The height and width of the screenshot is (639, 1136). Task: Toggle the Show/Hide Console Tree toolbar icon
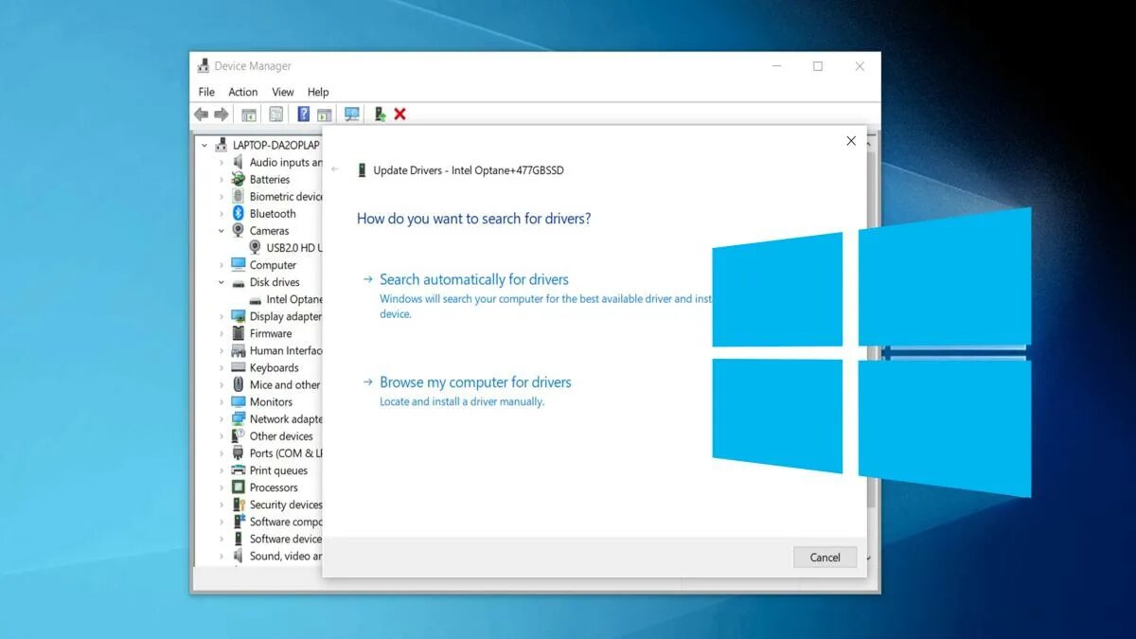pyautogui.click(x=249, y=115)
